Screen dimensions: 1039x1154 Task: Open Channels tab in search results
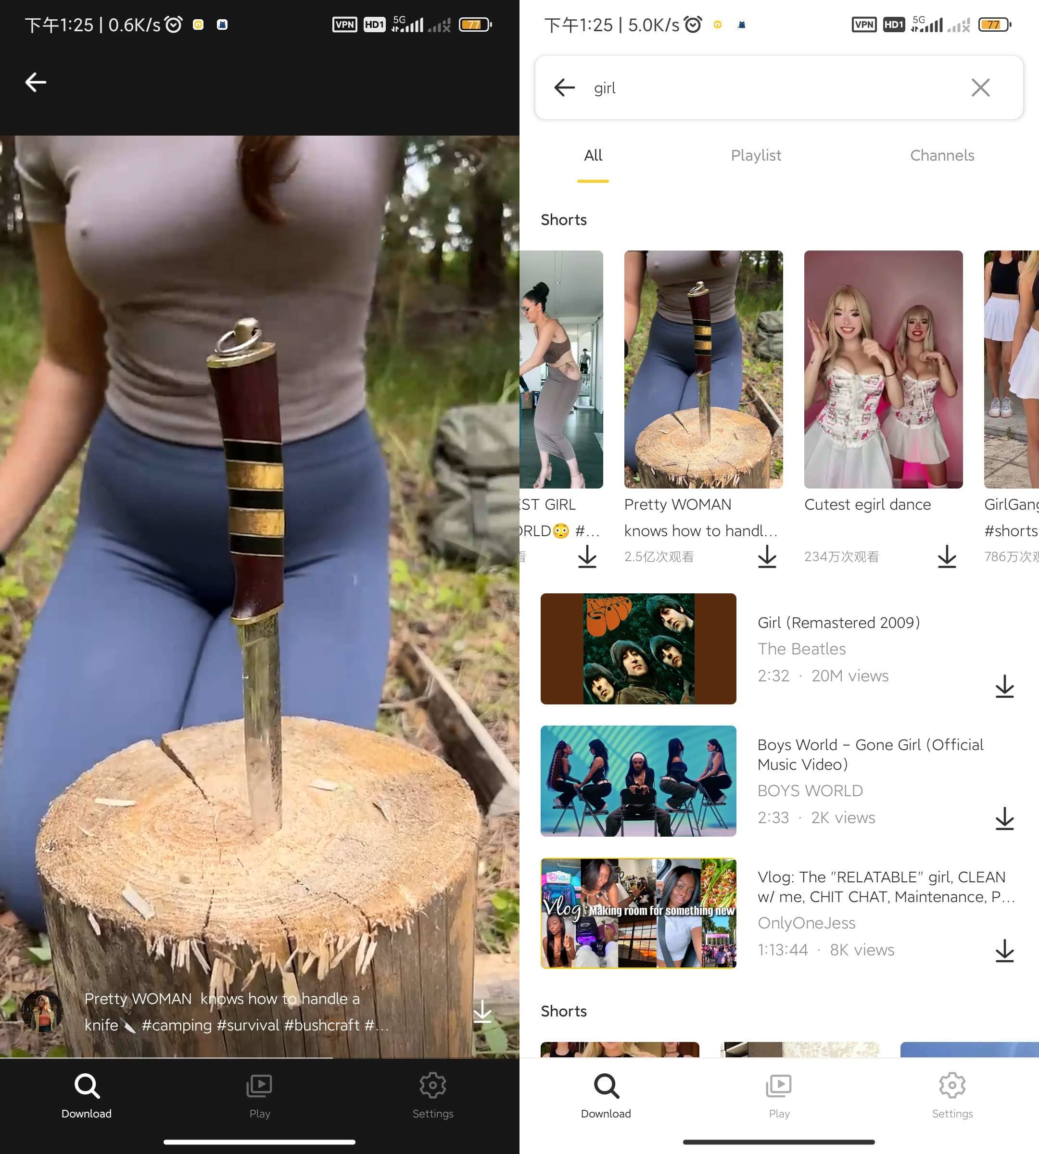pos(942,155)
